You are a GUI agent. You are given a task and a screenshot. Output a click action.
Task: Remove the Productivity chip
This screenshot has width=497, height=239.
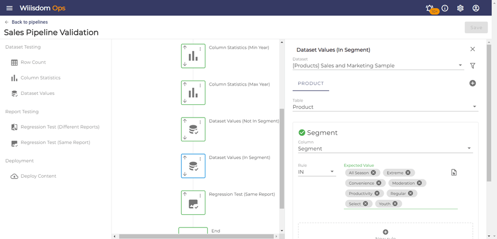(x=377, y=193)
